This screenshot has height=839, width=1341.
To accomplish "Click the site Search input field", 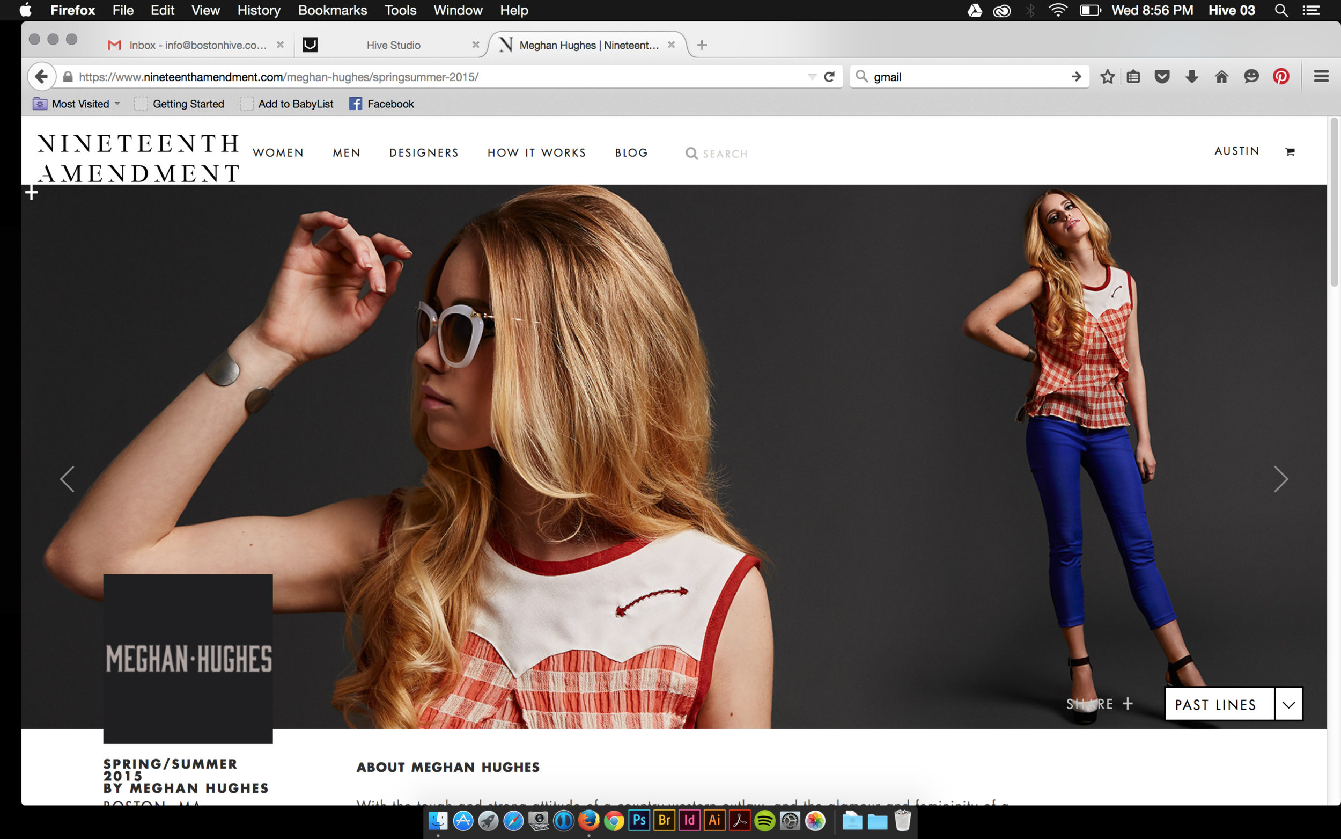I will (x=725, y=154).
